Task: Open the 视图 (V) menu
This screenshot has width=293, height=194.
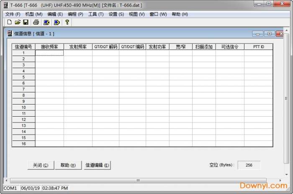Action: click(137, 14)
